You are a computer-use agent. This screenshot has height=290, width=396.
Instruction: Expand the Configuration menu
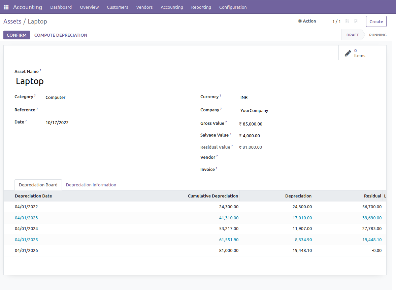click(x=233, y=7)
